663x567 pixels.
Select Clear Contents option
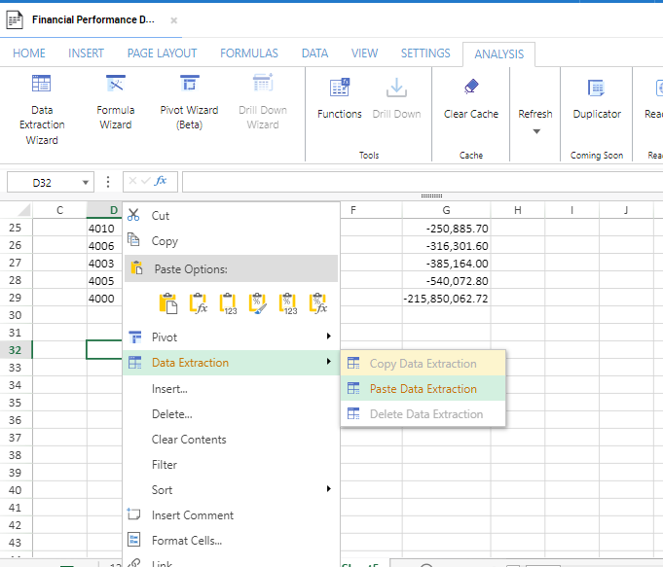(189, 440)
